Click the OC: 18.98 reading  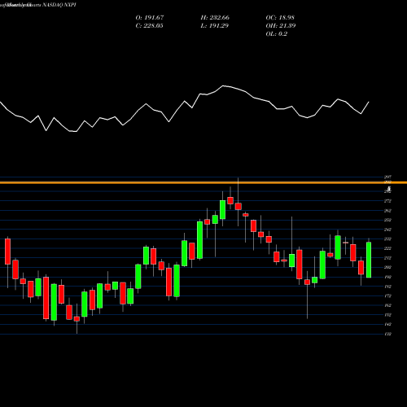tap(280, 18)
